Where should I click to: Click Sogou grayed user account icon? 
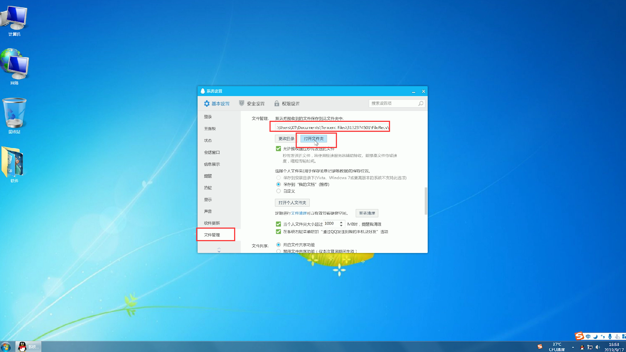tap(617, 337)
